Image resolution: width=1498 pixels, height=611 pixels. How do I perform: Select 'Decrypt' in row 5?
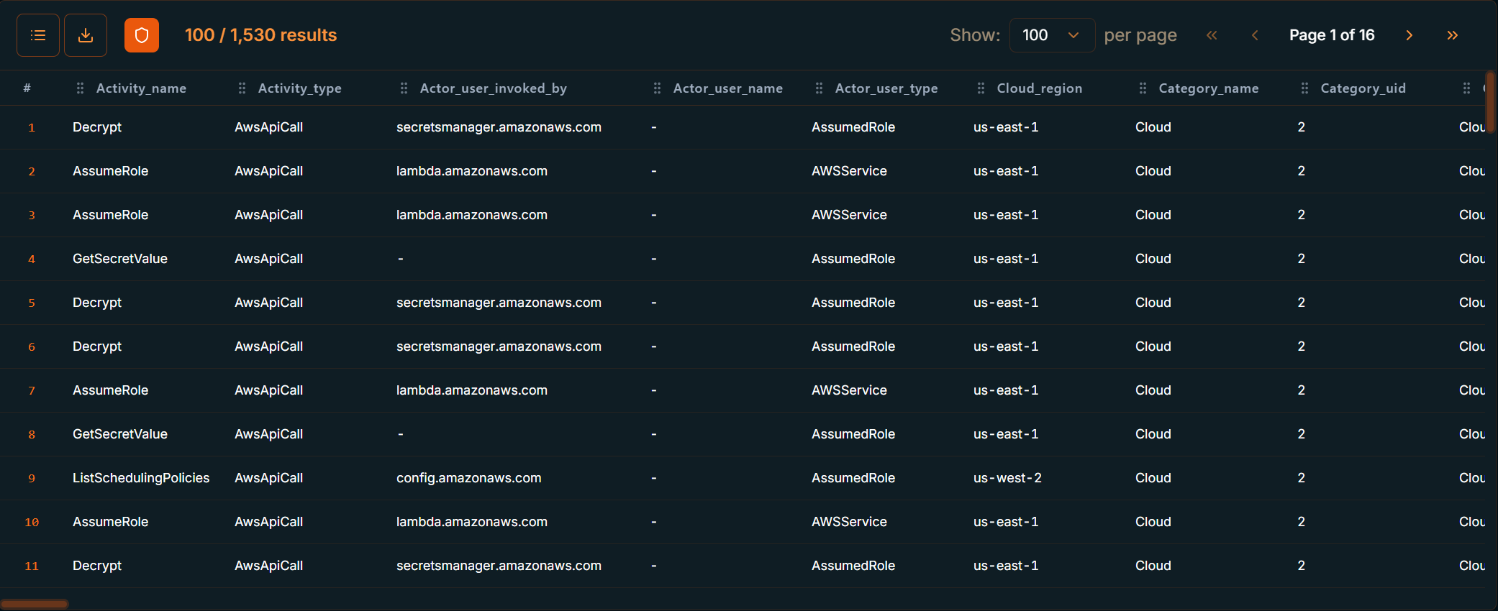point(97,303)
